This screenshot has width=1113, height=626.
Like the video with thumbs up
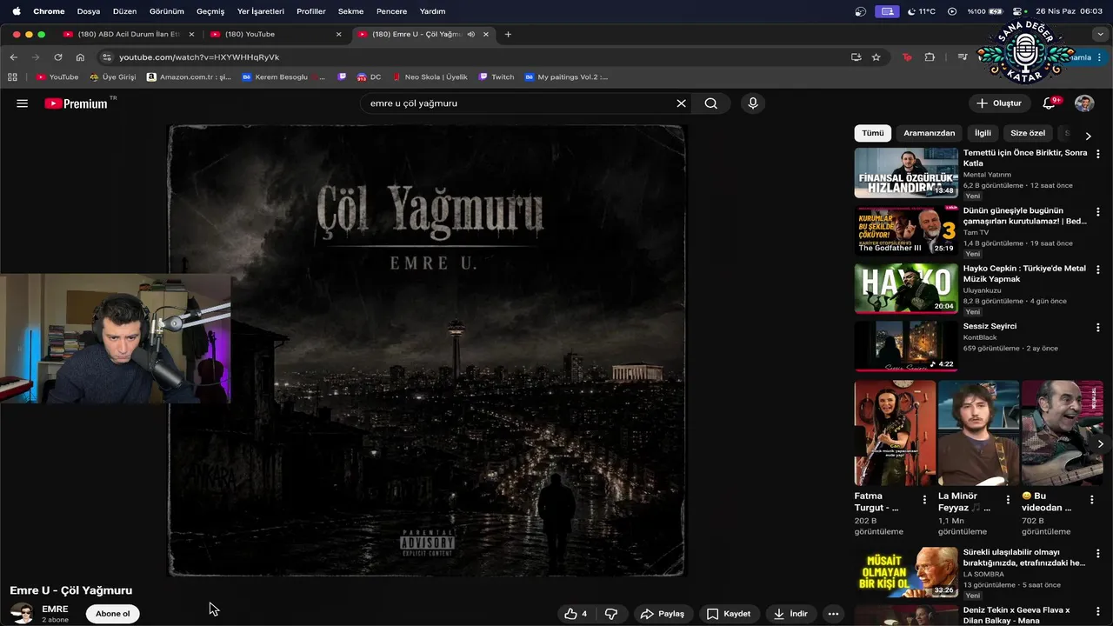(x=576, y=614)
